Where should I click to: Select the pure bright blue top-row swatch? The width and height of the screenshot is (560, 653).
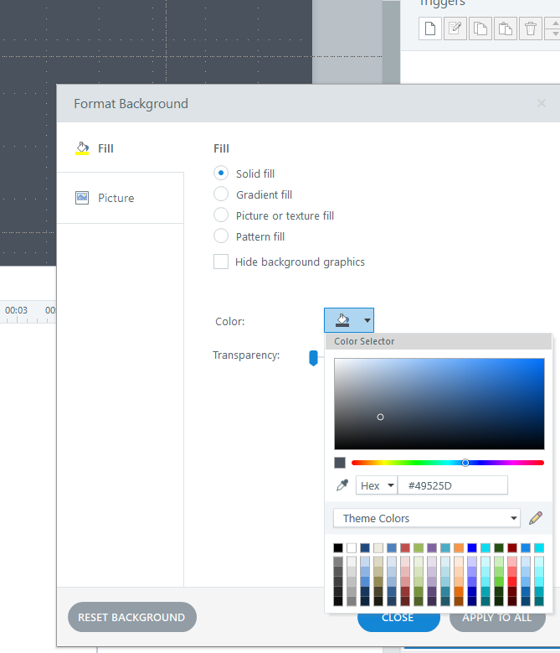coord(472,547)
